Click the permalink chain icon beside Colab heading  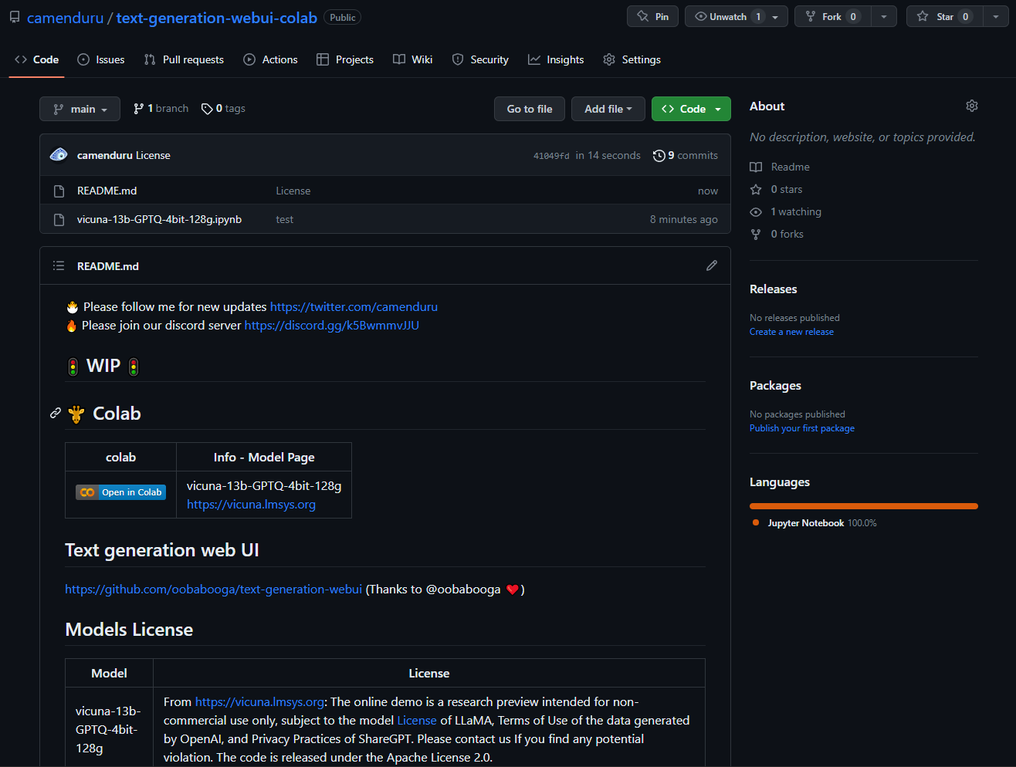click(x=55, y=413)
